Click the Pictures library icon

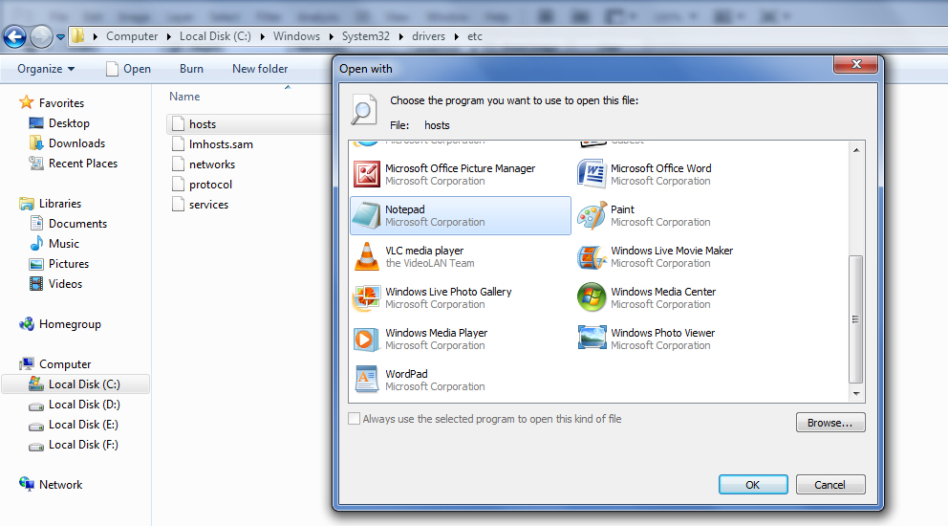point(36,264)
